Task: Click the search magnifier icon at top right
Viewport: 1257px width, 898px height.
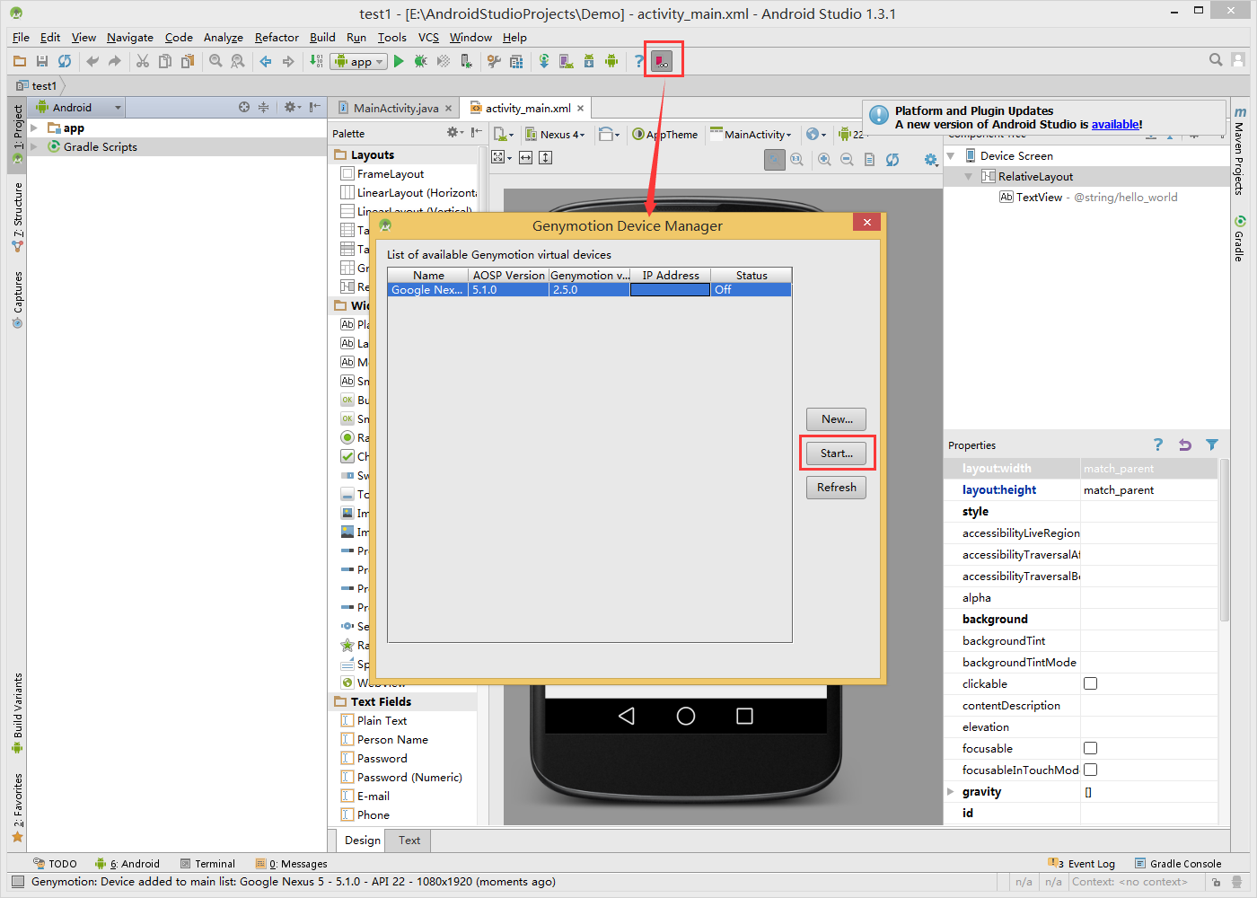Action: click(x=1216, y=60)
